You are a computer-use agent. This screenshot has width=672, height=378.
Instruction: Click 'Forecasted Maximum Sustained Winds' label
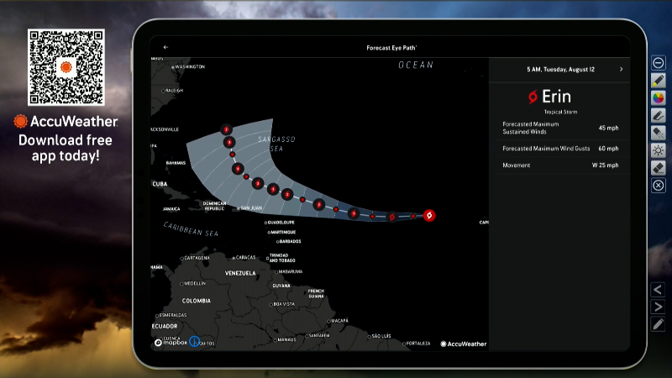pyautogui.click(x=531, y=128)
